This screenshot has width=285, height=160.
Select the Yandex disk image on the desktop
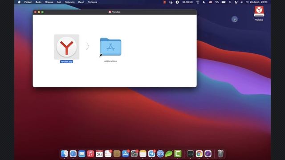pos(259,12)
